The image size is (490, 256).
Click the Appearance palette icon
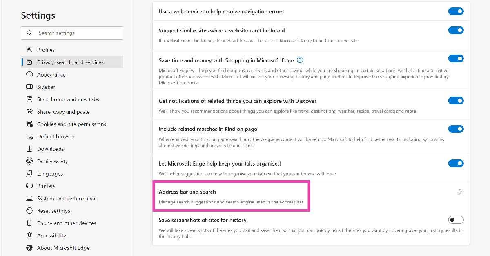pos(29,75)
